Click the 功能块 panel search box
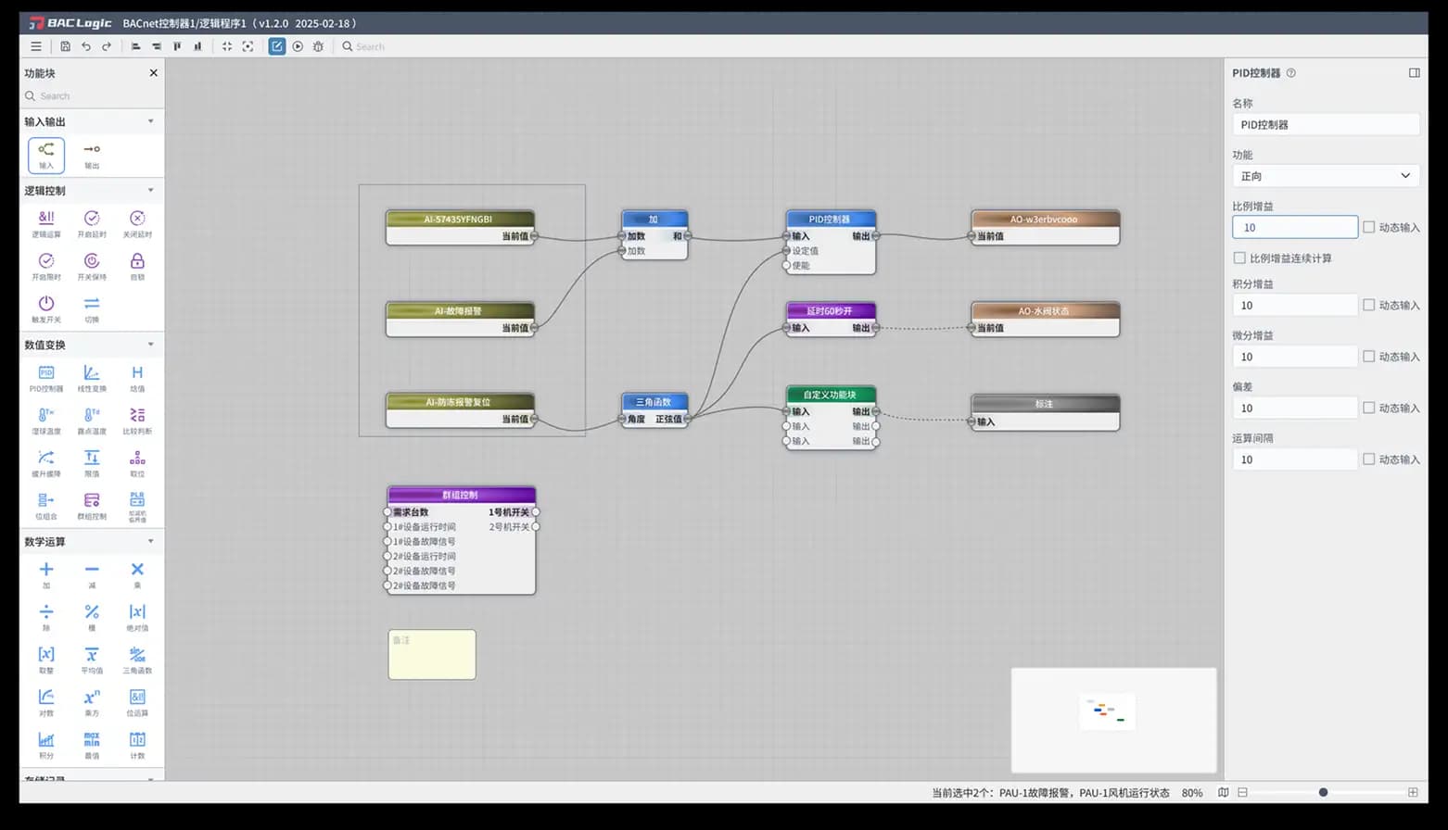Viewport: 1448px width, 830px height. click(x=92, y=96)
